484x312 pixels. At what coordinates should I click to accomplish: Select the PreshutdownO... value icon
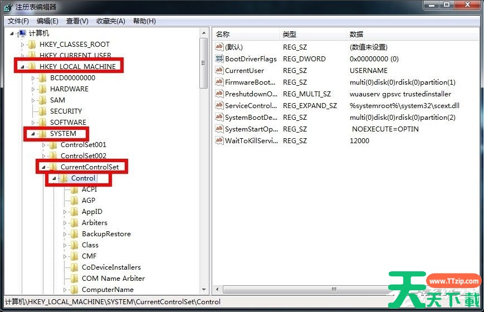tap(219, 94)
